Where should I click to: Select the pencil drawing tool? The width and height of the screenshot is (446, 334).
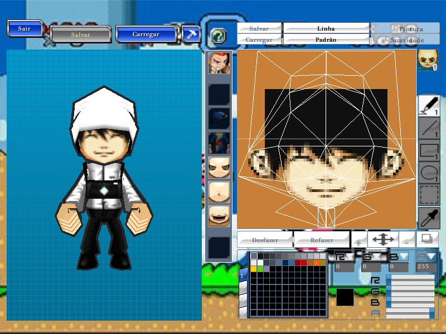pyautogui.click(x=428, y=105)
